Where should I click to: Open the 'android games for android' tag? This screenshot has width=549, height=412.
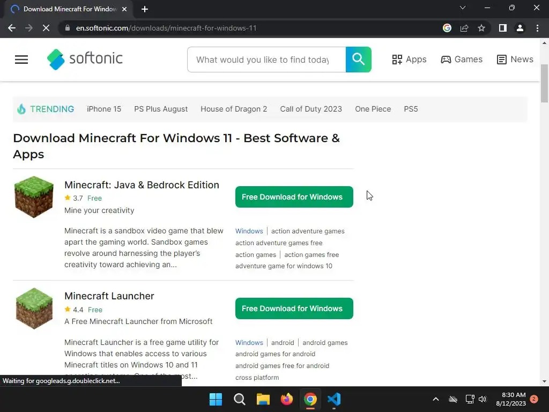[275, 354]
